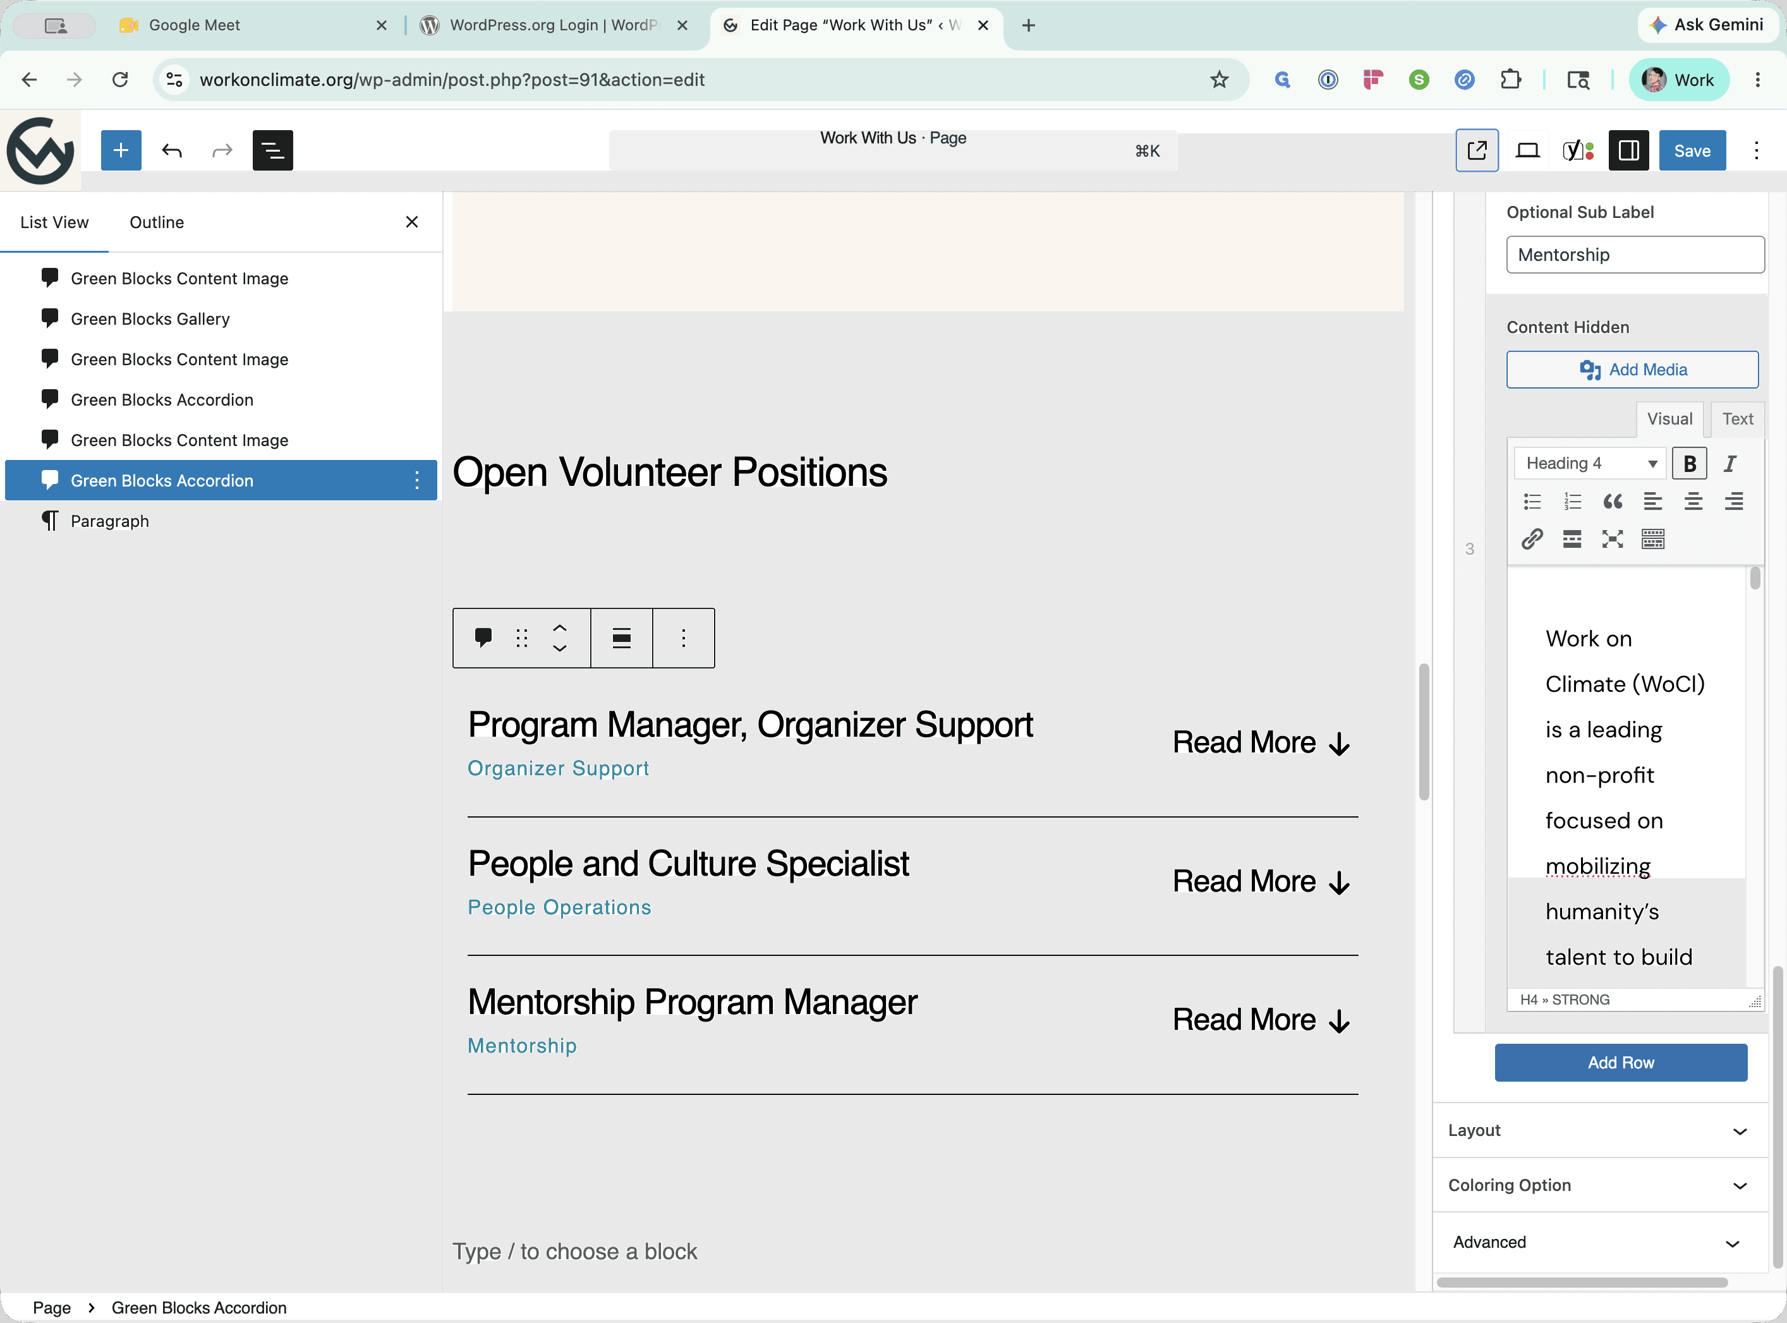The image size is (1787, 1323).
Task: Align text right in content editor
Action: (1733, 501)
